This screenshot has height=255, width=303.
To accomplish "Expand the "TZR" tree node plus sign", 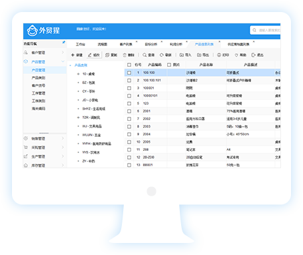I will click(x=78, y=117).
